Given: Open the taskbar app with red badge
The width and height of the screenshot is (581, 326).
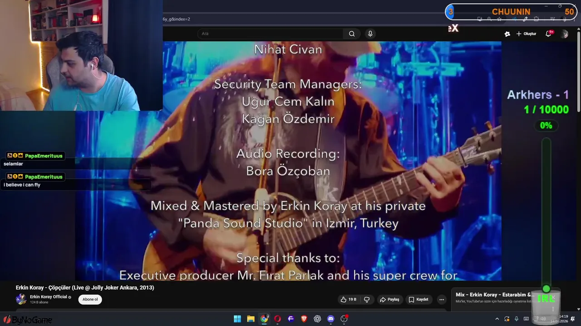Looking at the screenshot, I should (344, 319).
